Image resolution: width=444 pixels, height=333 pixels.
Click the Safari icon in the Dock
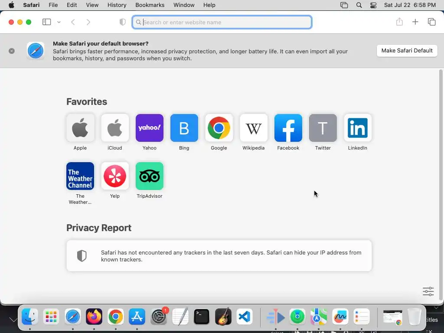click(73, 316)
